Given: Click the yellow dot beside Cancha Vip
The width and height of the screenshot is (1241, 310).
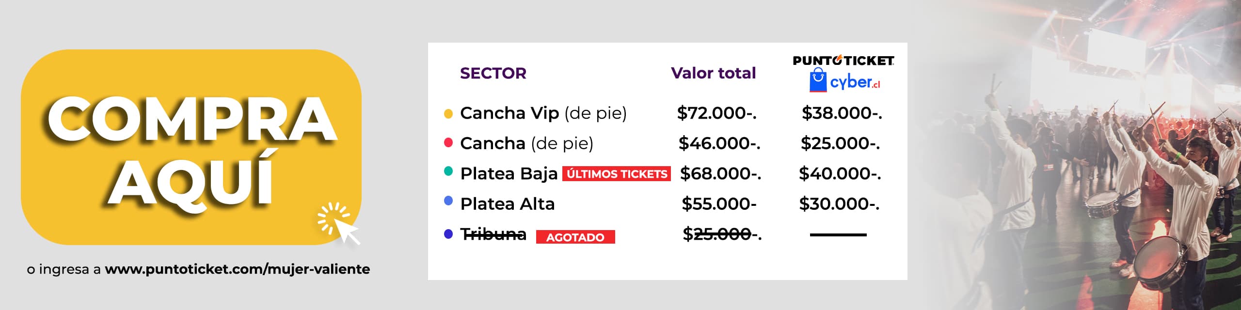Looking at the screenshot, I should [x=448, y=114].
